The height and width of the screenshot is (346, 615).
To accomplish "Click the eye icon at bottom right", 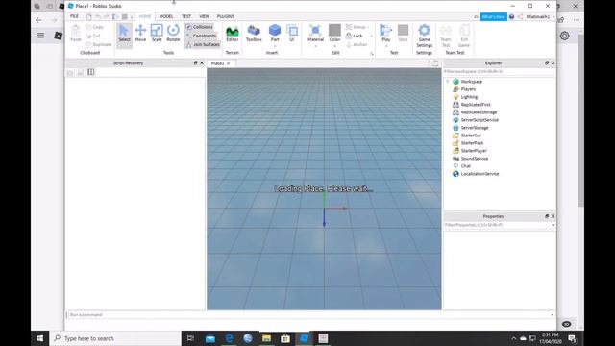I will [566, 324].
